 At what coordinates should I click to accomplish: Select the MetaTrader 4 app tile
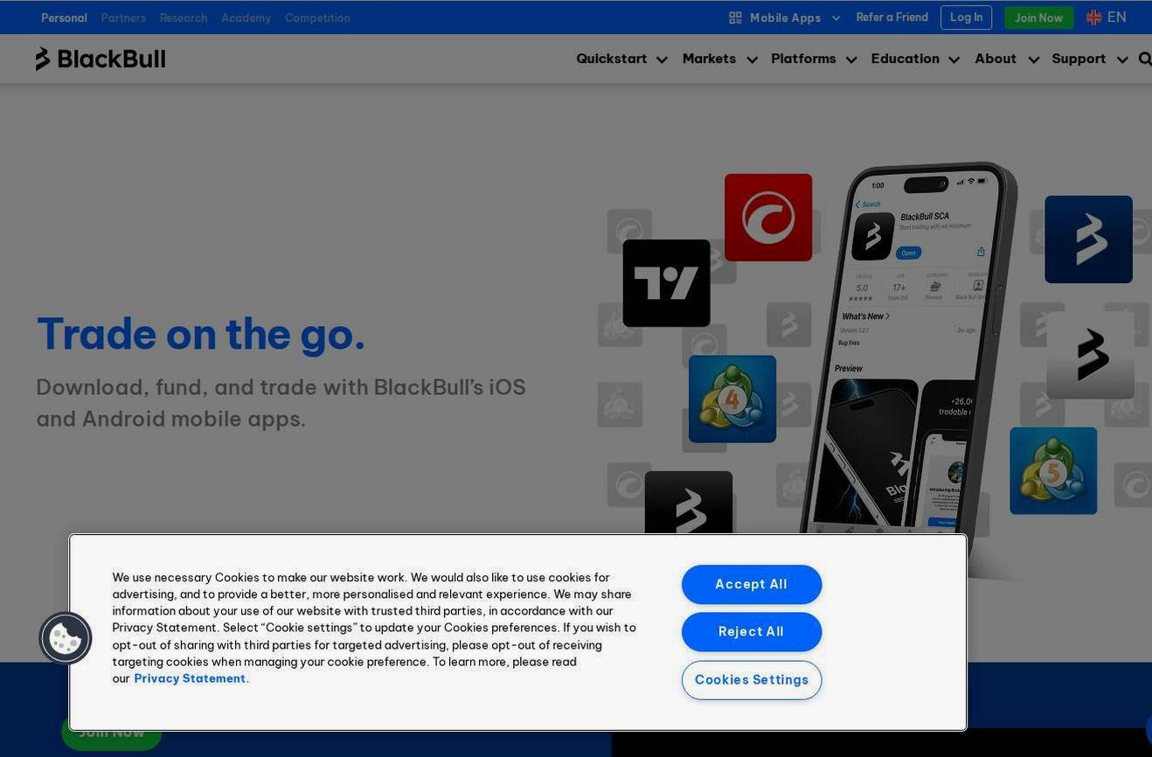pos(732,399)
